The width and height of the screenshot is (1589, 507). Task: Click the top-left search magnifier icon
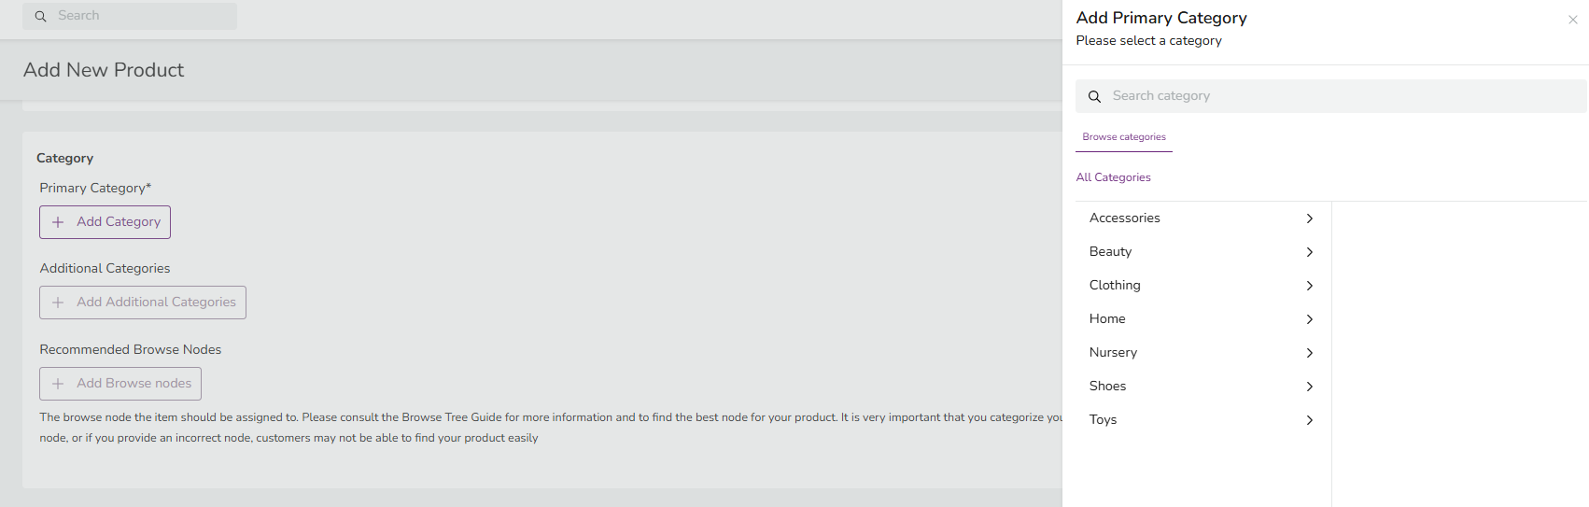(x=40, y=16)
